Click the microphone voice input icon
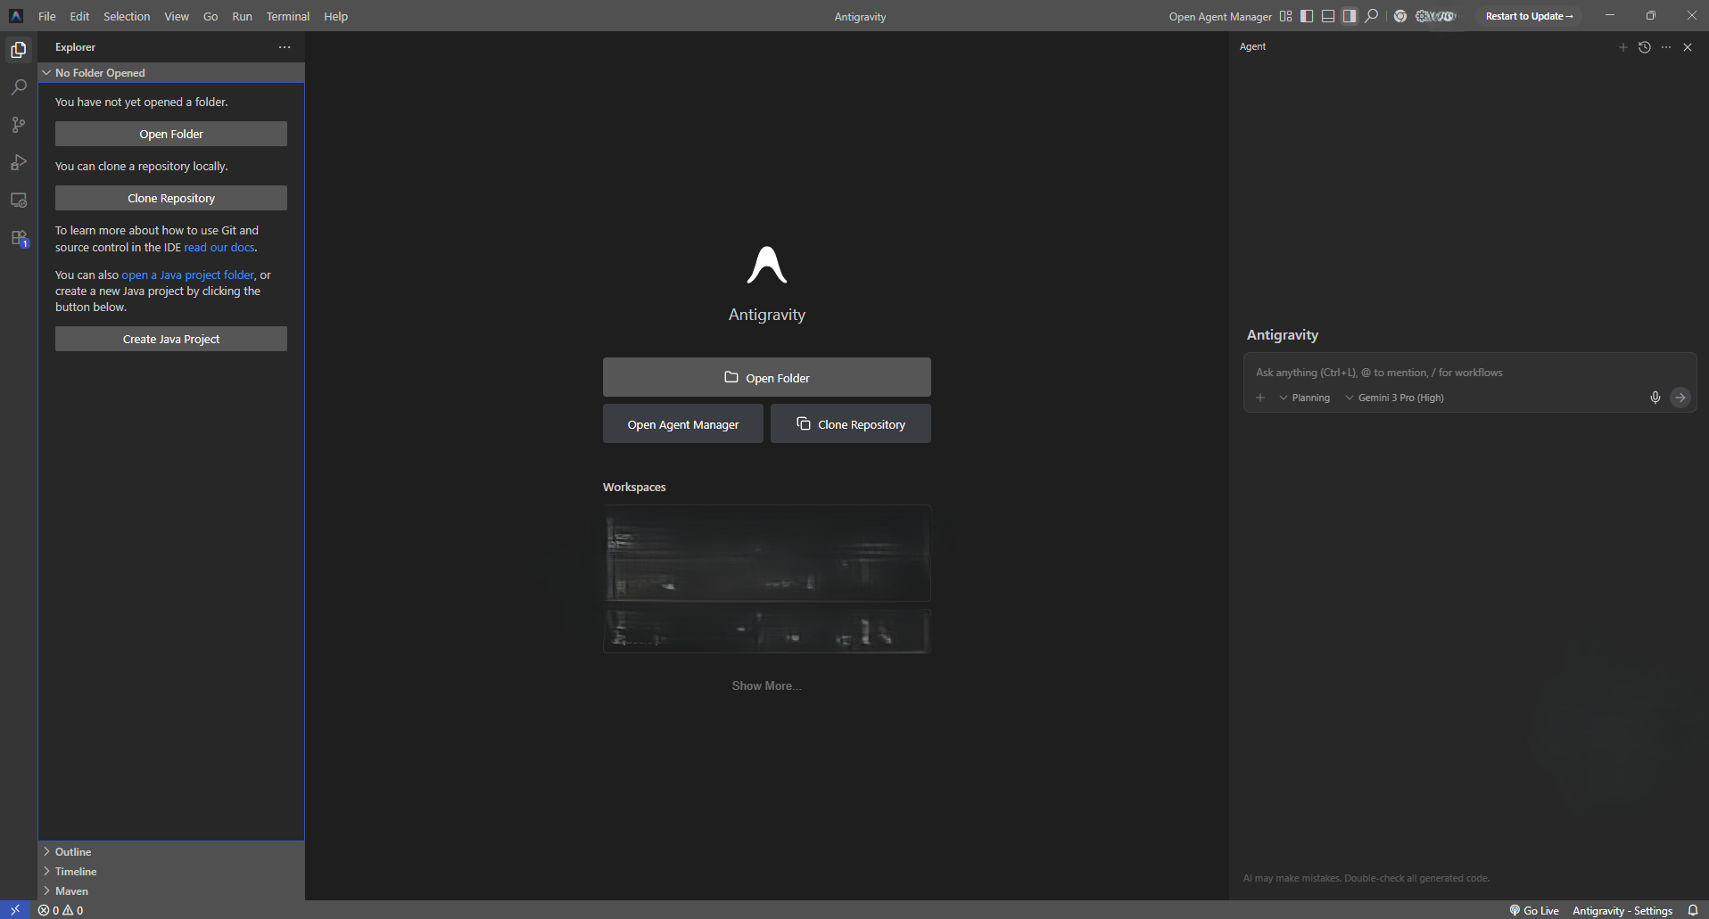This screenshot has width=1709, height=919. coord(1655,398)
